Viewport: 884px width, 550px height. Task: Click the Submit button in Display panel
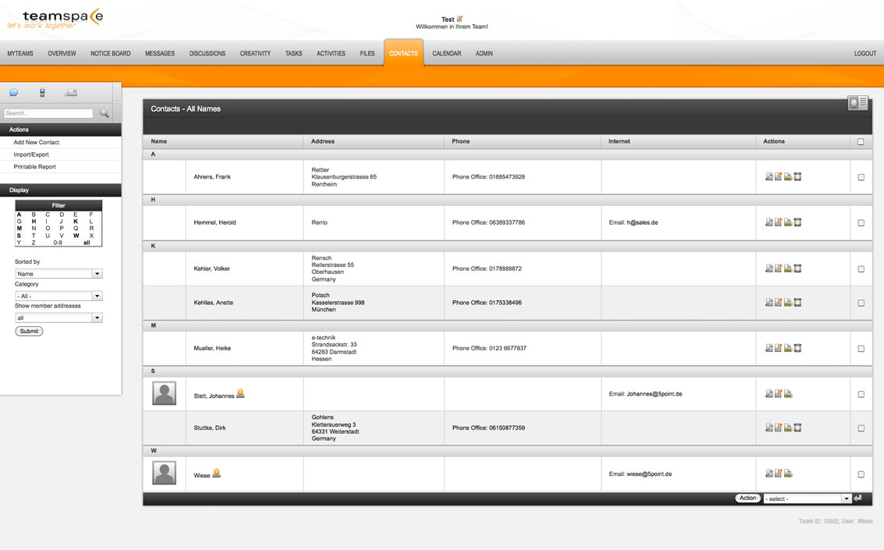point(29,331)
